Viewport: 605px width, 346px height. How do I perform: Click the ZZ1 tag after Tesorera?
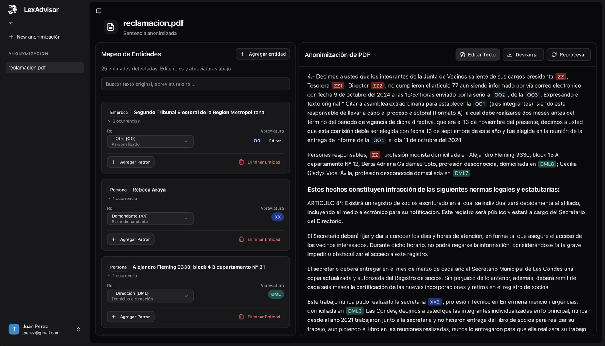tap(338, 86)
